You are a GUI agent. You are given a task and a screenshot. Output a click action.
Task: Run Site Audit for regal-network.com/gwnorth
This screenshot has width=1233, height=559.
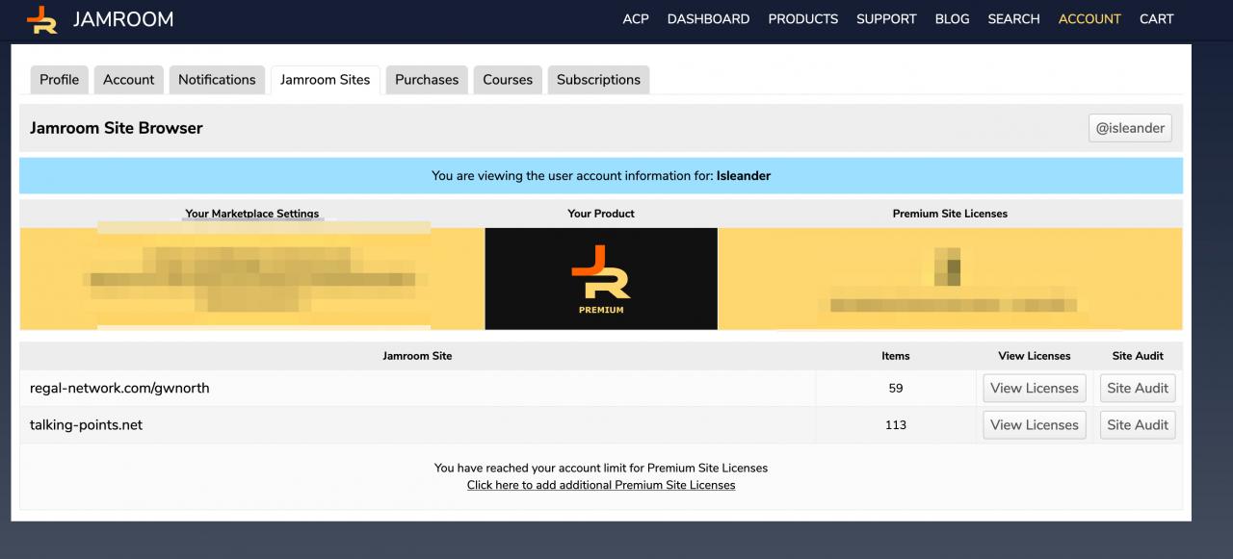tap(1138, 389)
